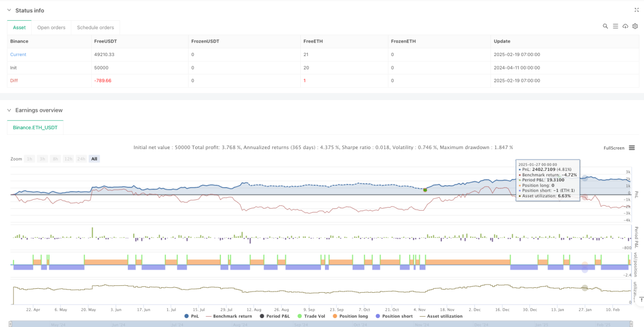Click the expand icon beside Status info
The image size is (644, 327).
637,10
